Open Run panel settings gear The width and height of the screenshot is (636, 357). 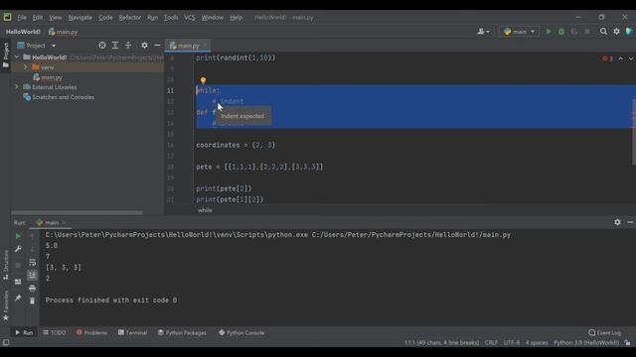tap(617, 222)
